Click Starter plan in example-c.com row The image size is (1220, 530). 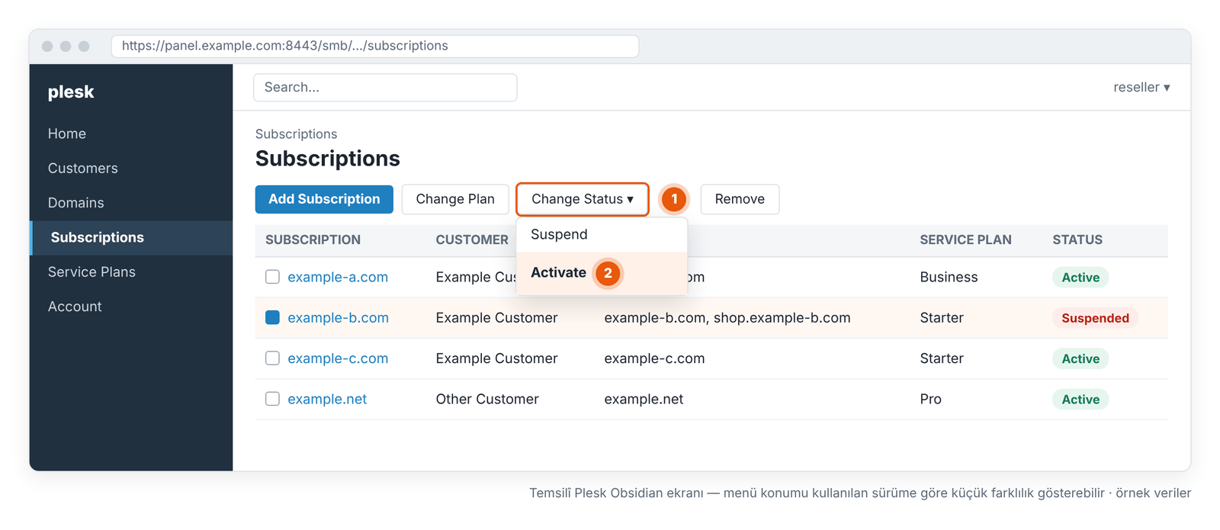(x=942, y=358)
